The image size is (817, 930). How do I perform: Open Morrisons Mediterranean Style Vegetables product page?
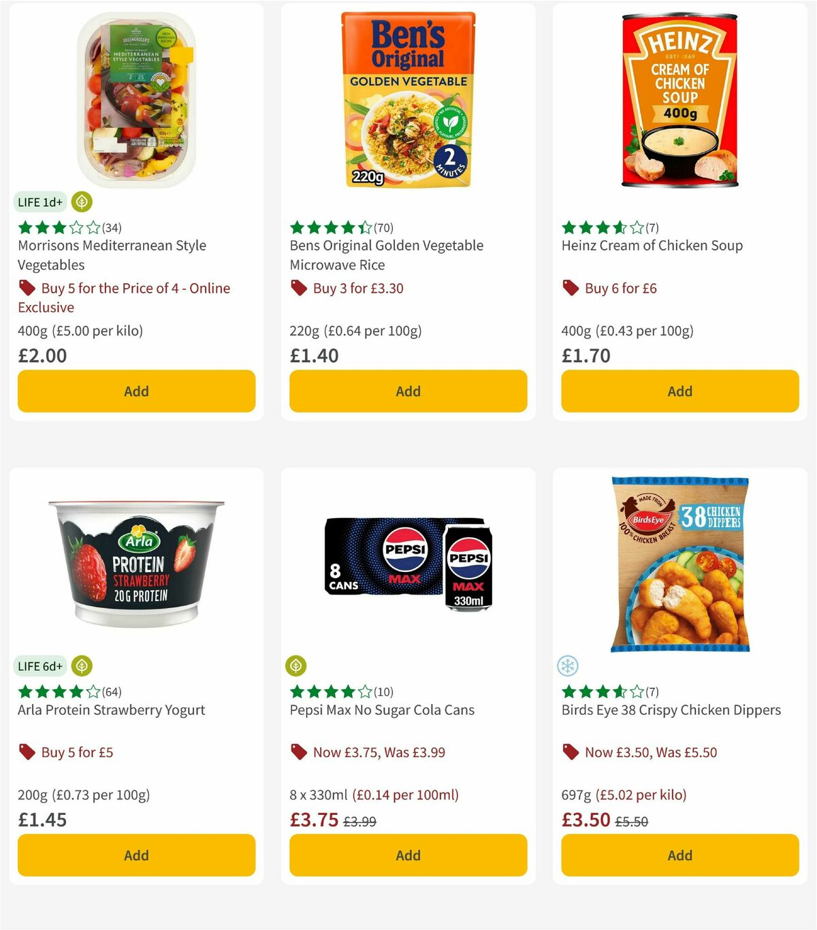tap(111, 255)
